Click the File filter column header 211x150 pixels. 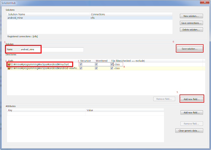click(x=156, y=61)
